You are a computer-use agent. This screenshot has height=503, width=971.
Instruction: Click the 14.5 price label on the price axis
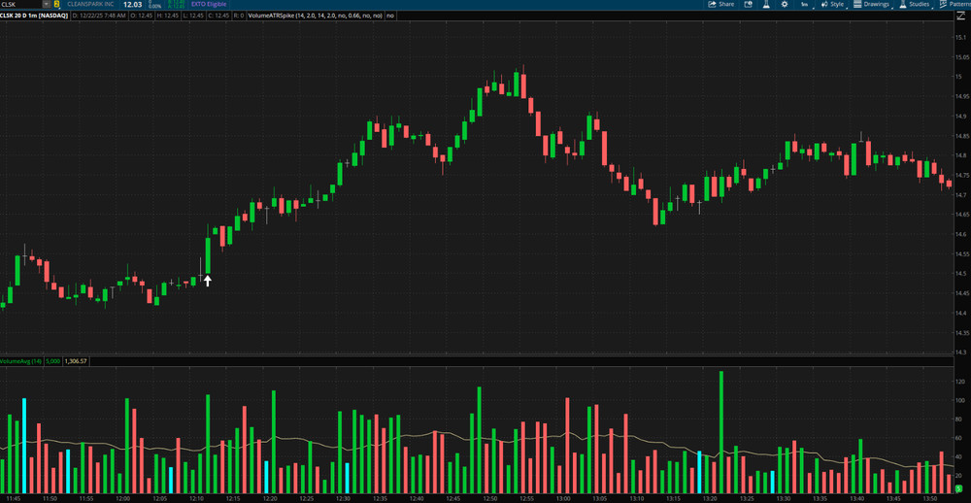pyautogui.click(x=961, y=274)
